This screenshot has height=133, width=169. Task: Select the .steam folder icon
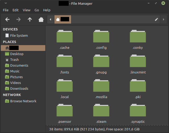(x=101, y=110)
